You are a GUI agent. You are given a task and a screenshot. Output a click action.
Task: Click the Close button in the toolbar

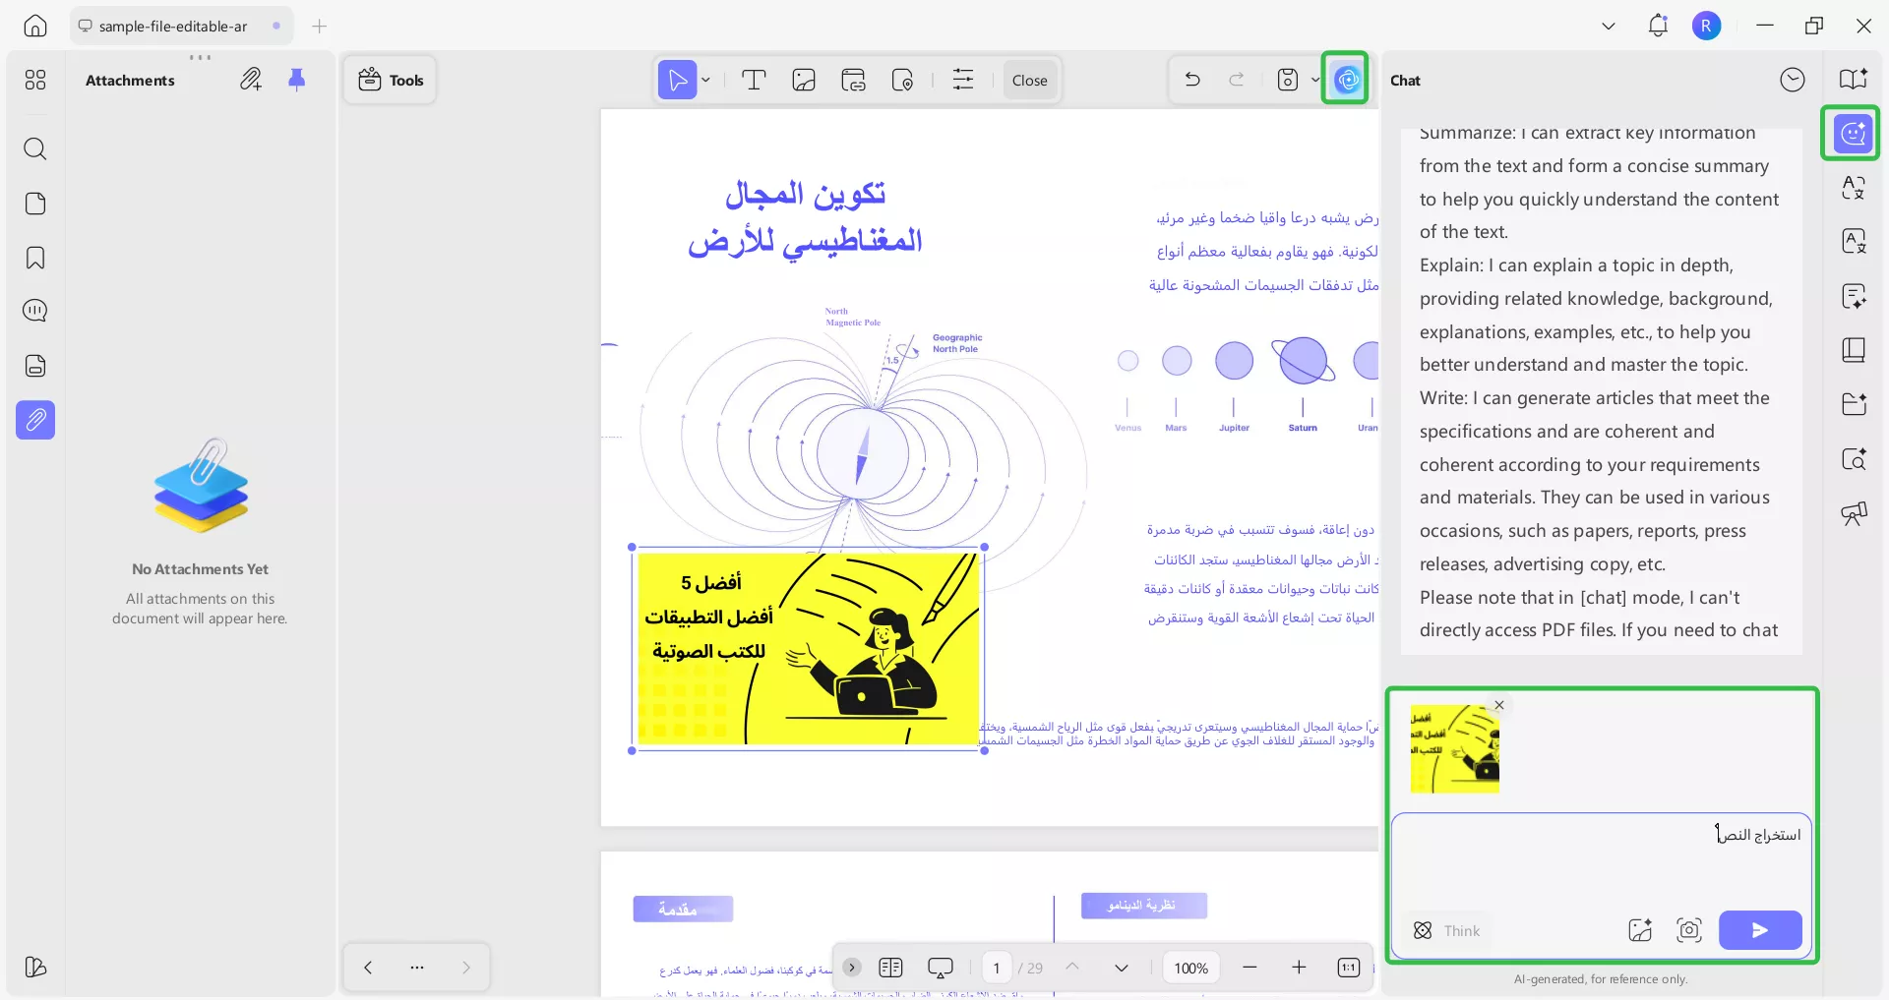pos(1029,80)
